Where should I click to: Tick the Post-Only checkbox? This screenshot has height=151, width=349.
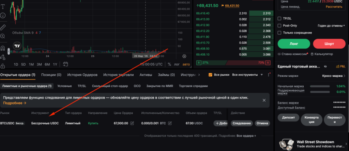click(x=280, y=25)
